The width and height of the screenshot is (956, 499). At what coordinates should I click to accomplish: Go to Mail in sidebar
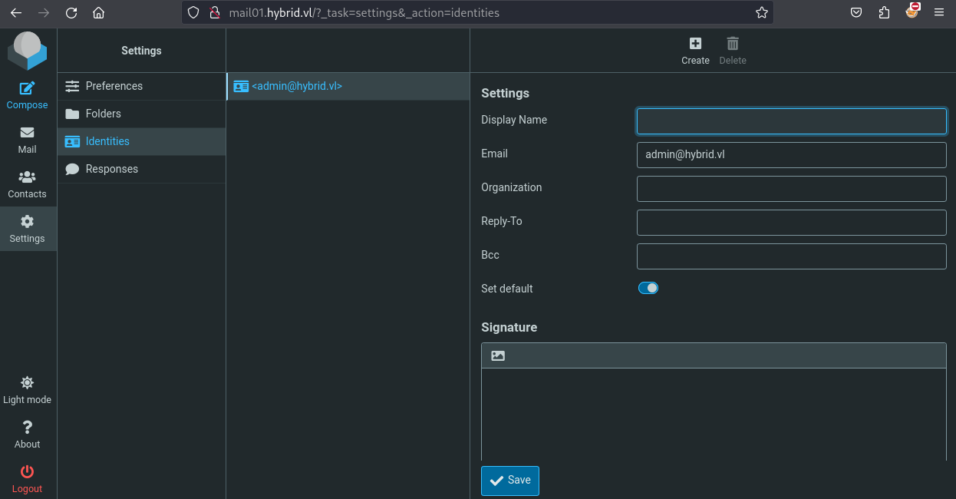(x=28, y=140)
